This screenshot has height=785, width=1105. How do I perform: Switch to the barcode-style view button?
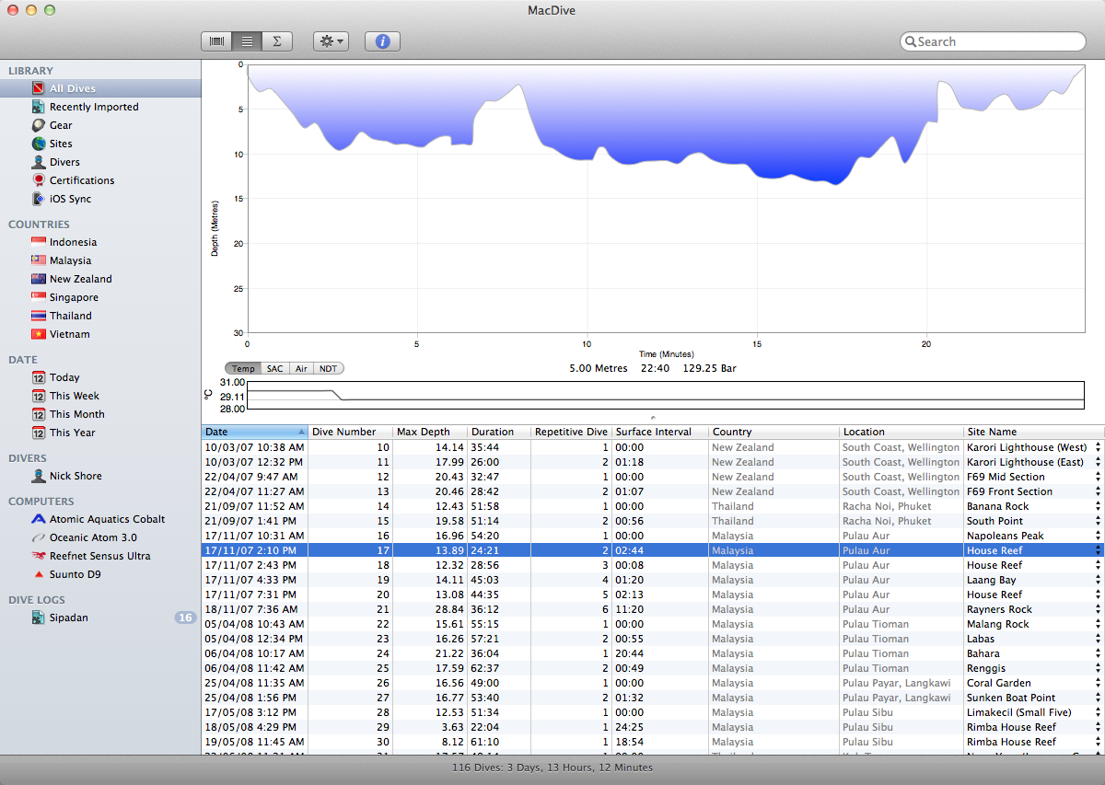(x=216, y=41)
